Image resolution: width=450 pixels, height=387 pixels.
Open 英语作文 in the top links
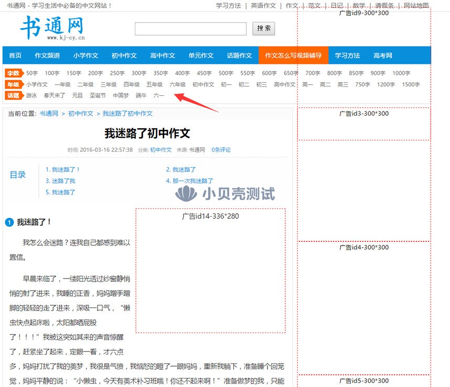tap(263, 6)
